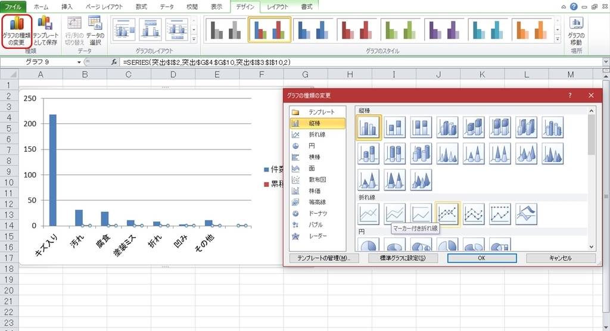Open the ファイル tab

[x=13, y=7]
